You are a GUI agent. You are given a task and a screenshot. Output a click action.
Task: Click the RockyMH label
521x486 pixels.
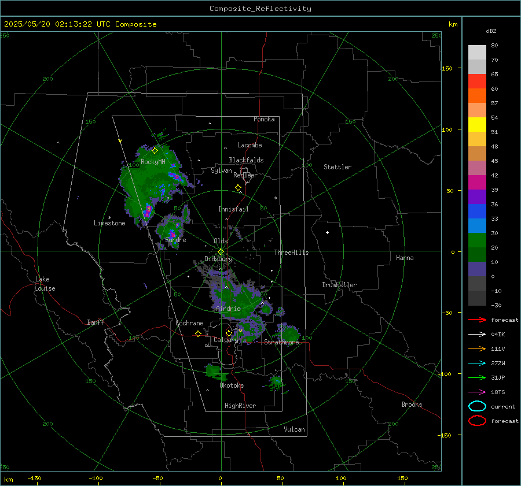click(x=153, y=162)
